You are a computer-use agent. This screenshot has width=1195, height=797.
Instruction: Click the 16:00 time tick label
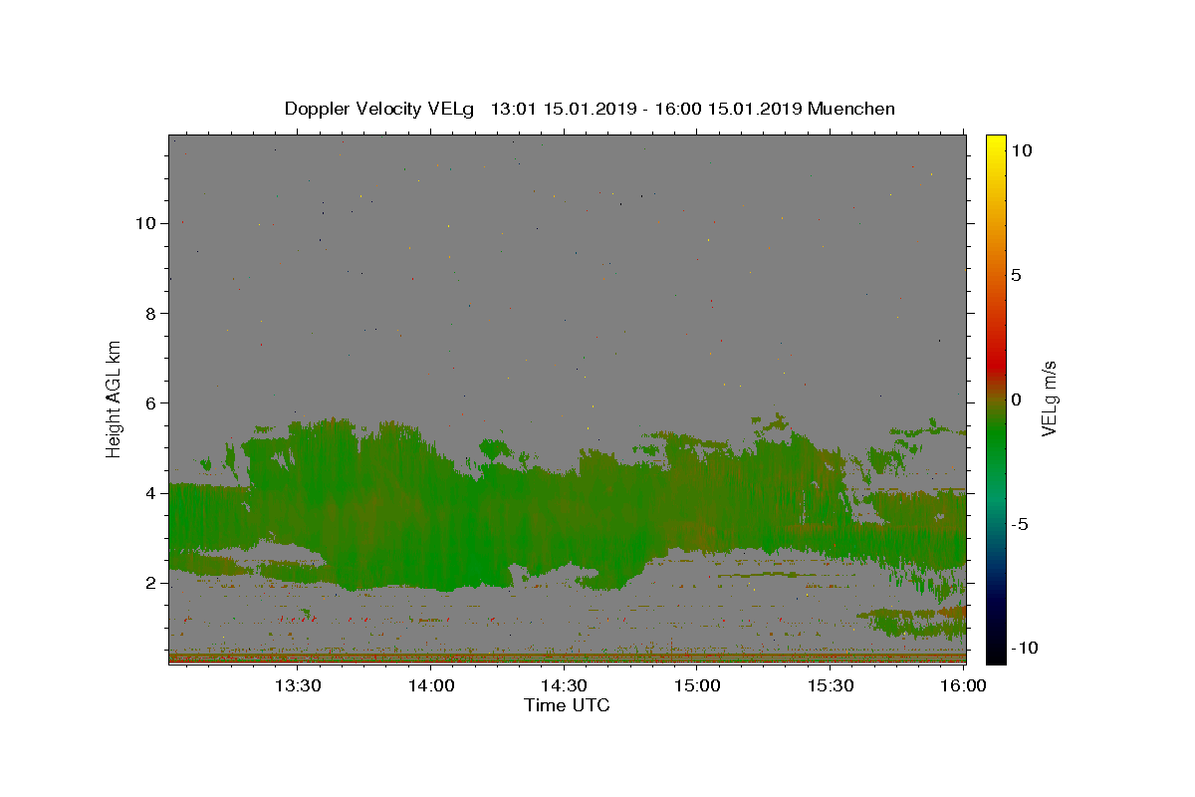pos(964,685)
